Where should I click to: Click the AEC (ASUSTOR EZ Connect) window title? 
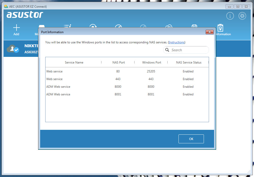(x=28, y=6)
